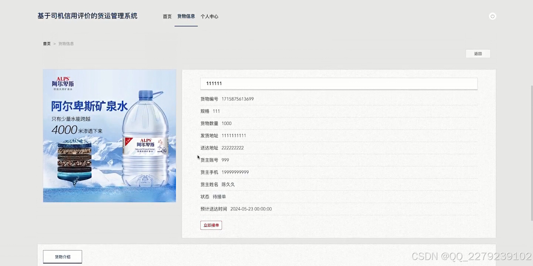Click the 首页 breadcrumb link
This screenshot has height=266, width=533.
click(47, 44)
